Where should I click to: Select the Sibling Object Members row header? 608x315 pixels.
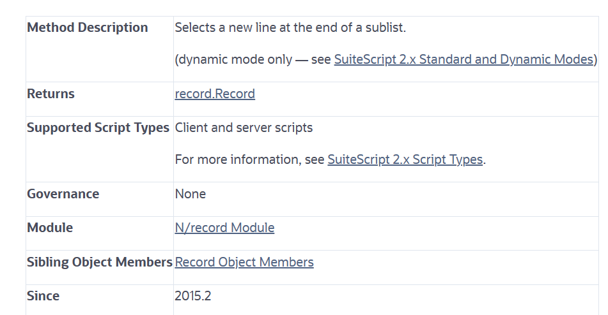pyautogui.click(x=99, y=262)
